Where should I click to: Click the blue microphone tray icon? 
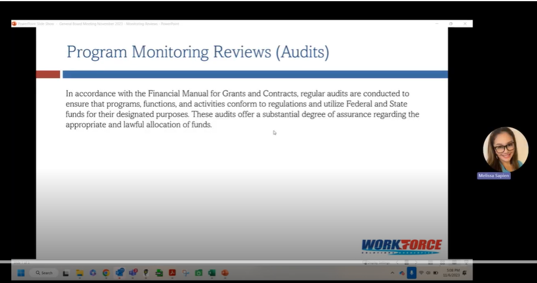[411, 273]
